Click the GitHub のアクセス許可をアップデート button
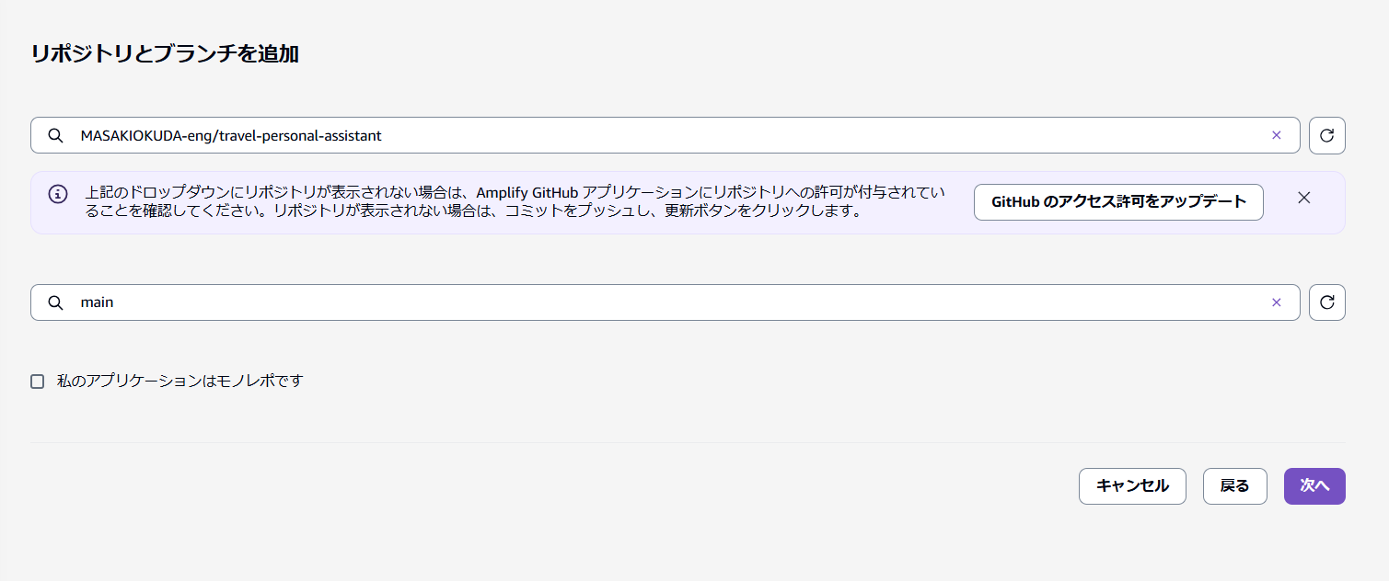Viewport: 1389px width, 581px height. pyautogui.click(x=1118, y=202)
